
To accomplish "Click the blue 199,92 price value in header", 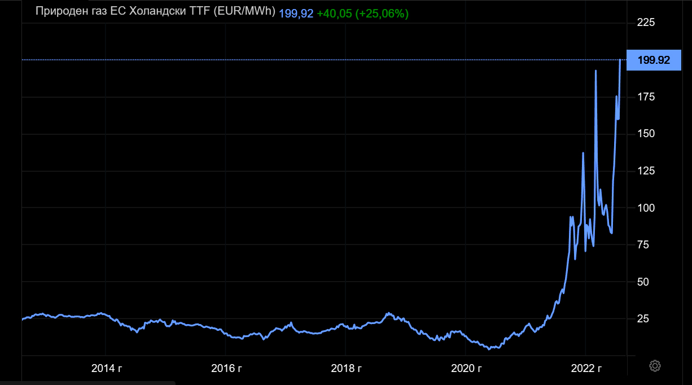I will [296, 14].
